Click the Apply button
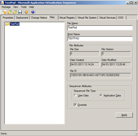Viewport: 138px width, 136px height. tap(124, 115)
